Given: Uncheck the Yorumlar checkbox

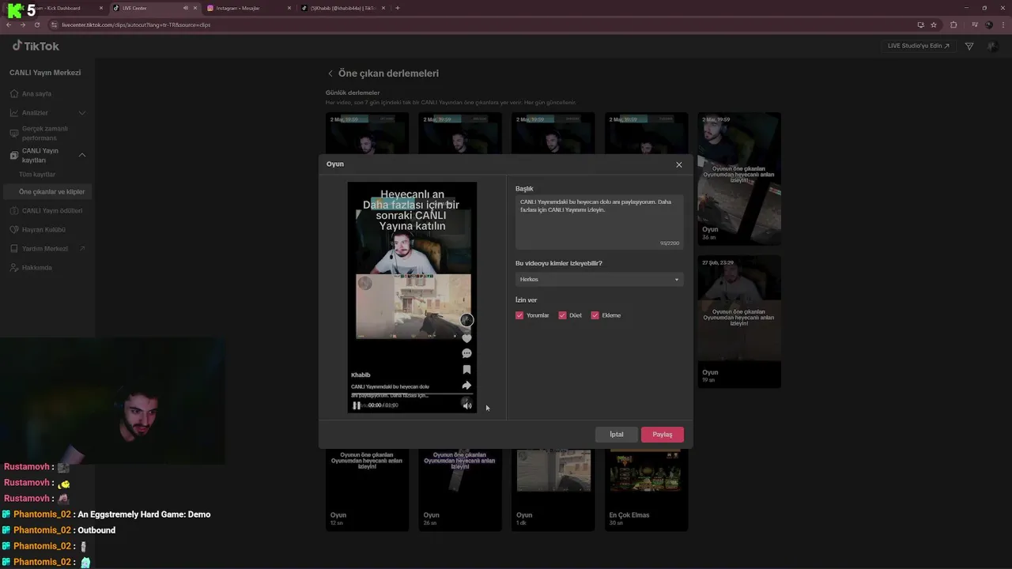Looking at the screenshot, I should 519,315.
